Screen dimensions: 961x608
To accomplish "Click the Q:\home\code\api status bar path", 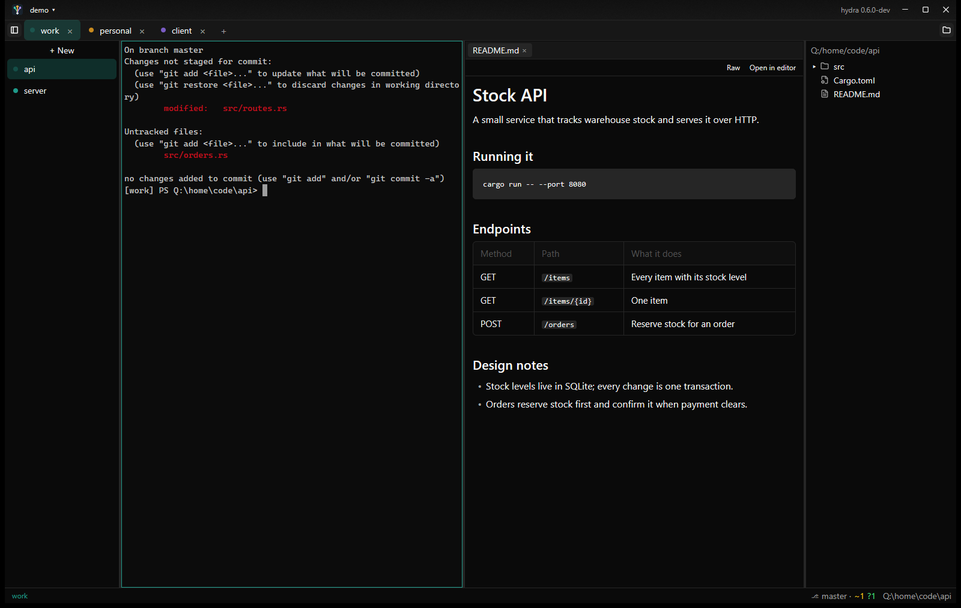I will click(917, 596).
